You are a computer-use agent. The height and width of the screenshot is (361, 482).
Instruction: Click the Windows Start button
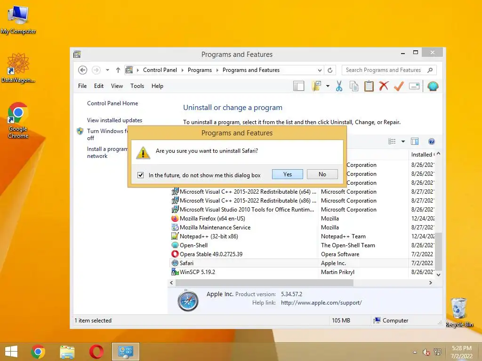11,352
